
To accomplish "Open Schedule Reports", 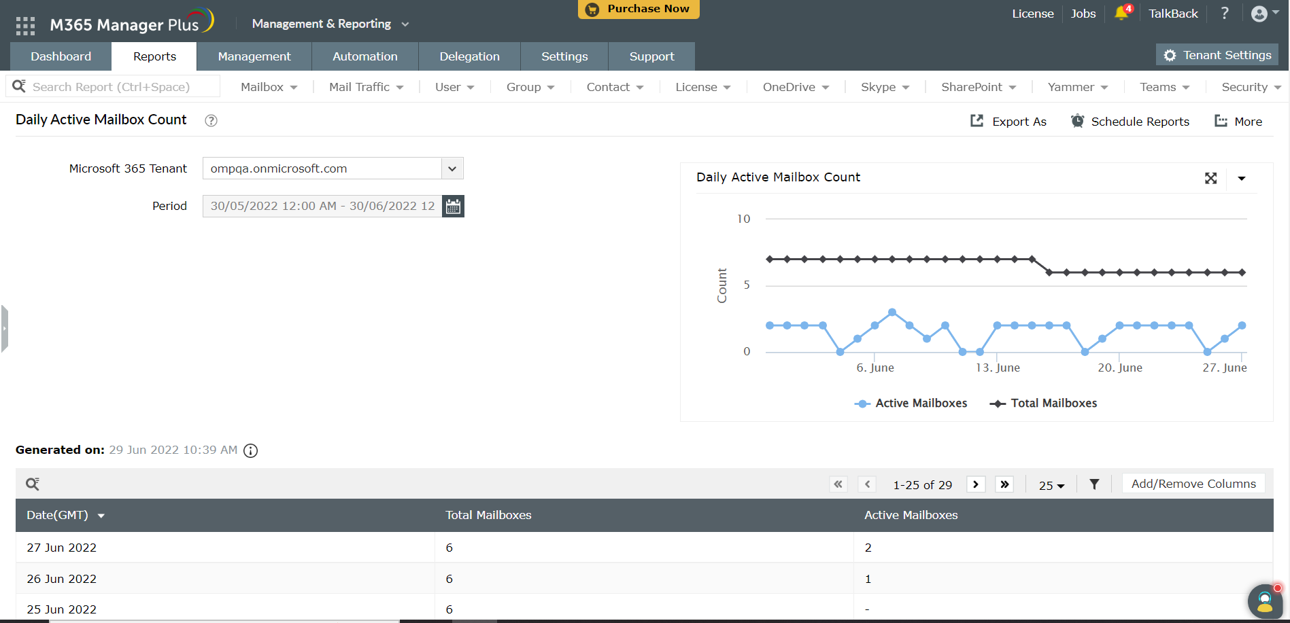I will click(1130, 121).
